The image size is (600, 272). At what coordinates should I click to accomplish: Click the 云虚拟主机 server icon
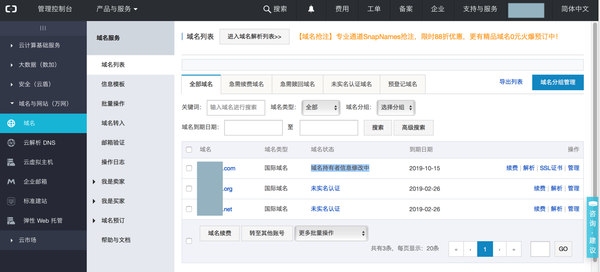(11, 162)
